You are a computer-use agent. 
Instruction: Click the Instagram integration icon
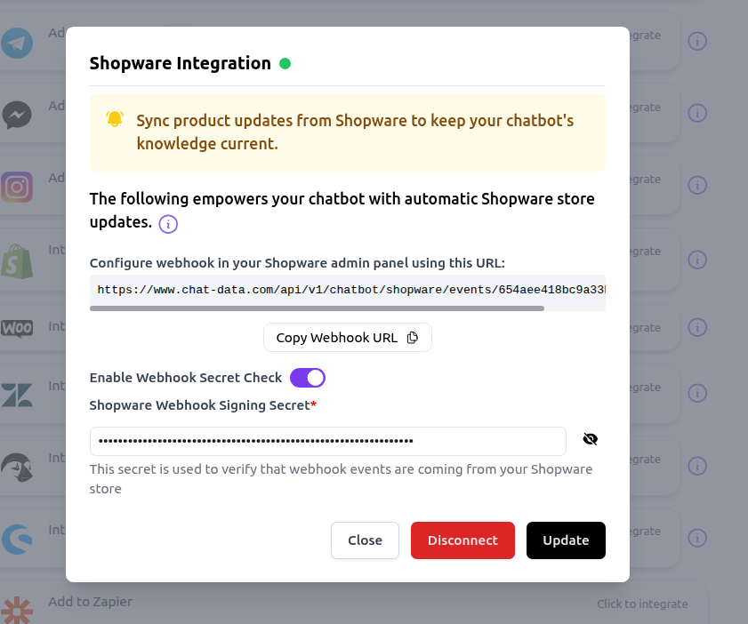(17, 187)
